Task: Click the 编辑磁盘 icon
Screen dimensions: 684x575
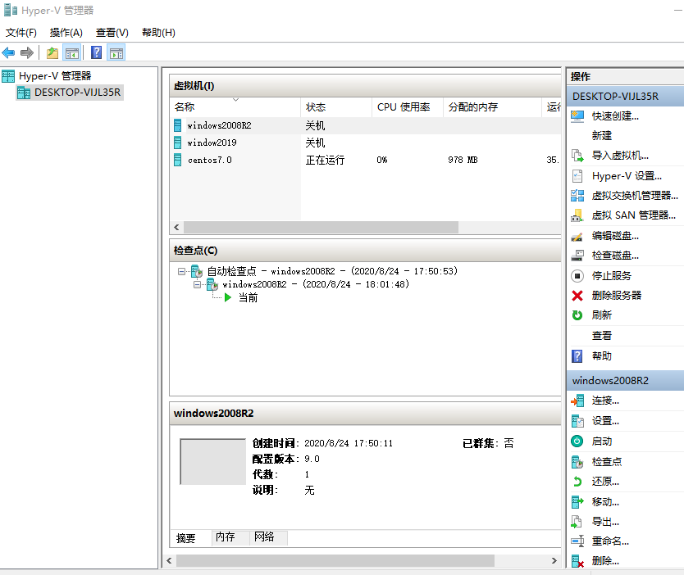Action: pyautogui.click(x=577, y=236)
